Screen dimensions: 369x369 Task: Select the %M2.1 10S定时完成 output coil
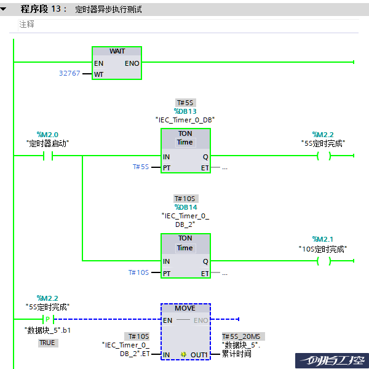click(323, 261)
